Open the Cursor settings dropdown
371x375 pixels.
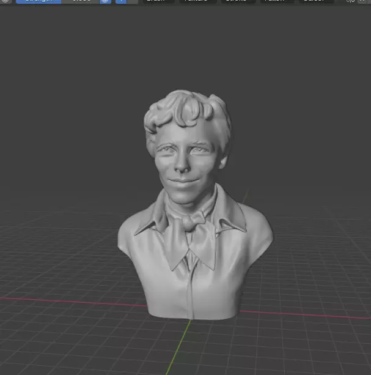[x=316, y=1]
